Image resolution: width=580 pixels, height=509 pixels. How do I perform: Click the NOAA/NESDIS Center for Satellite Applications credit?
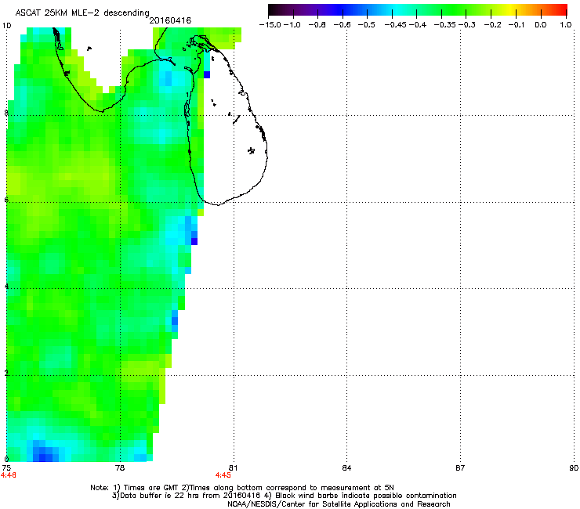tap(339, 504)
